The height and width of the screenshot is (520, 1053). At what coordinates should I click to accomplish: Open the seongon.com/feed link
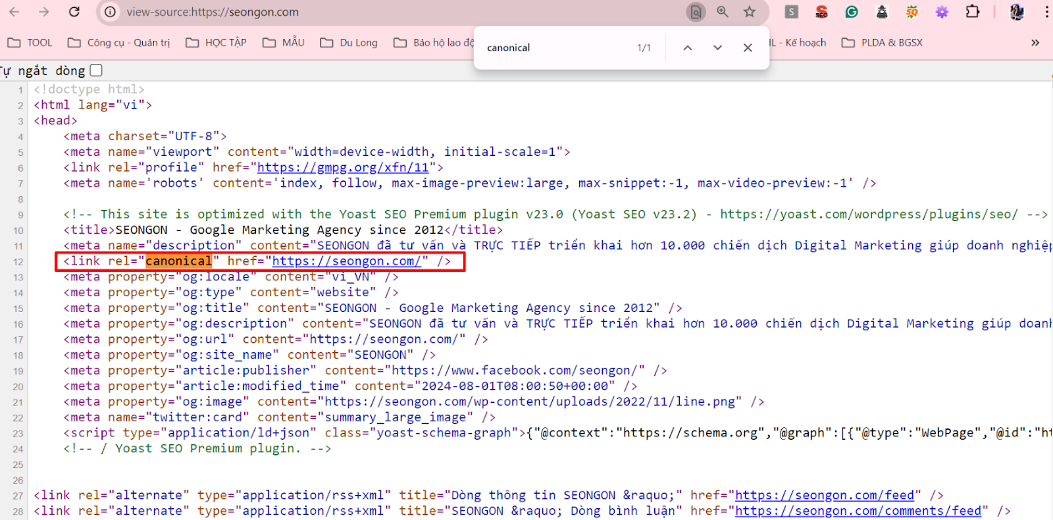[x=825, y=495]
